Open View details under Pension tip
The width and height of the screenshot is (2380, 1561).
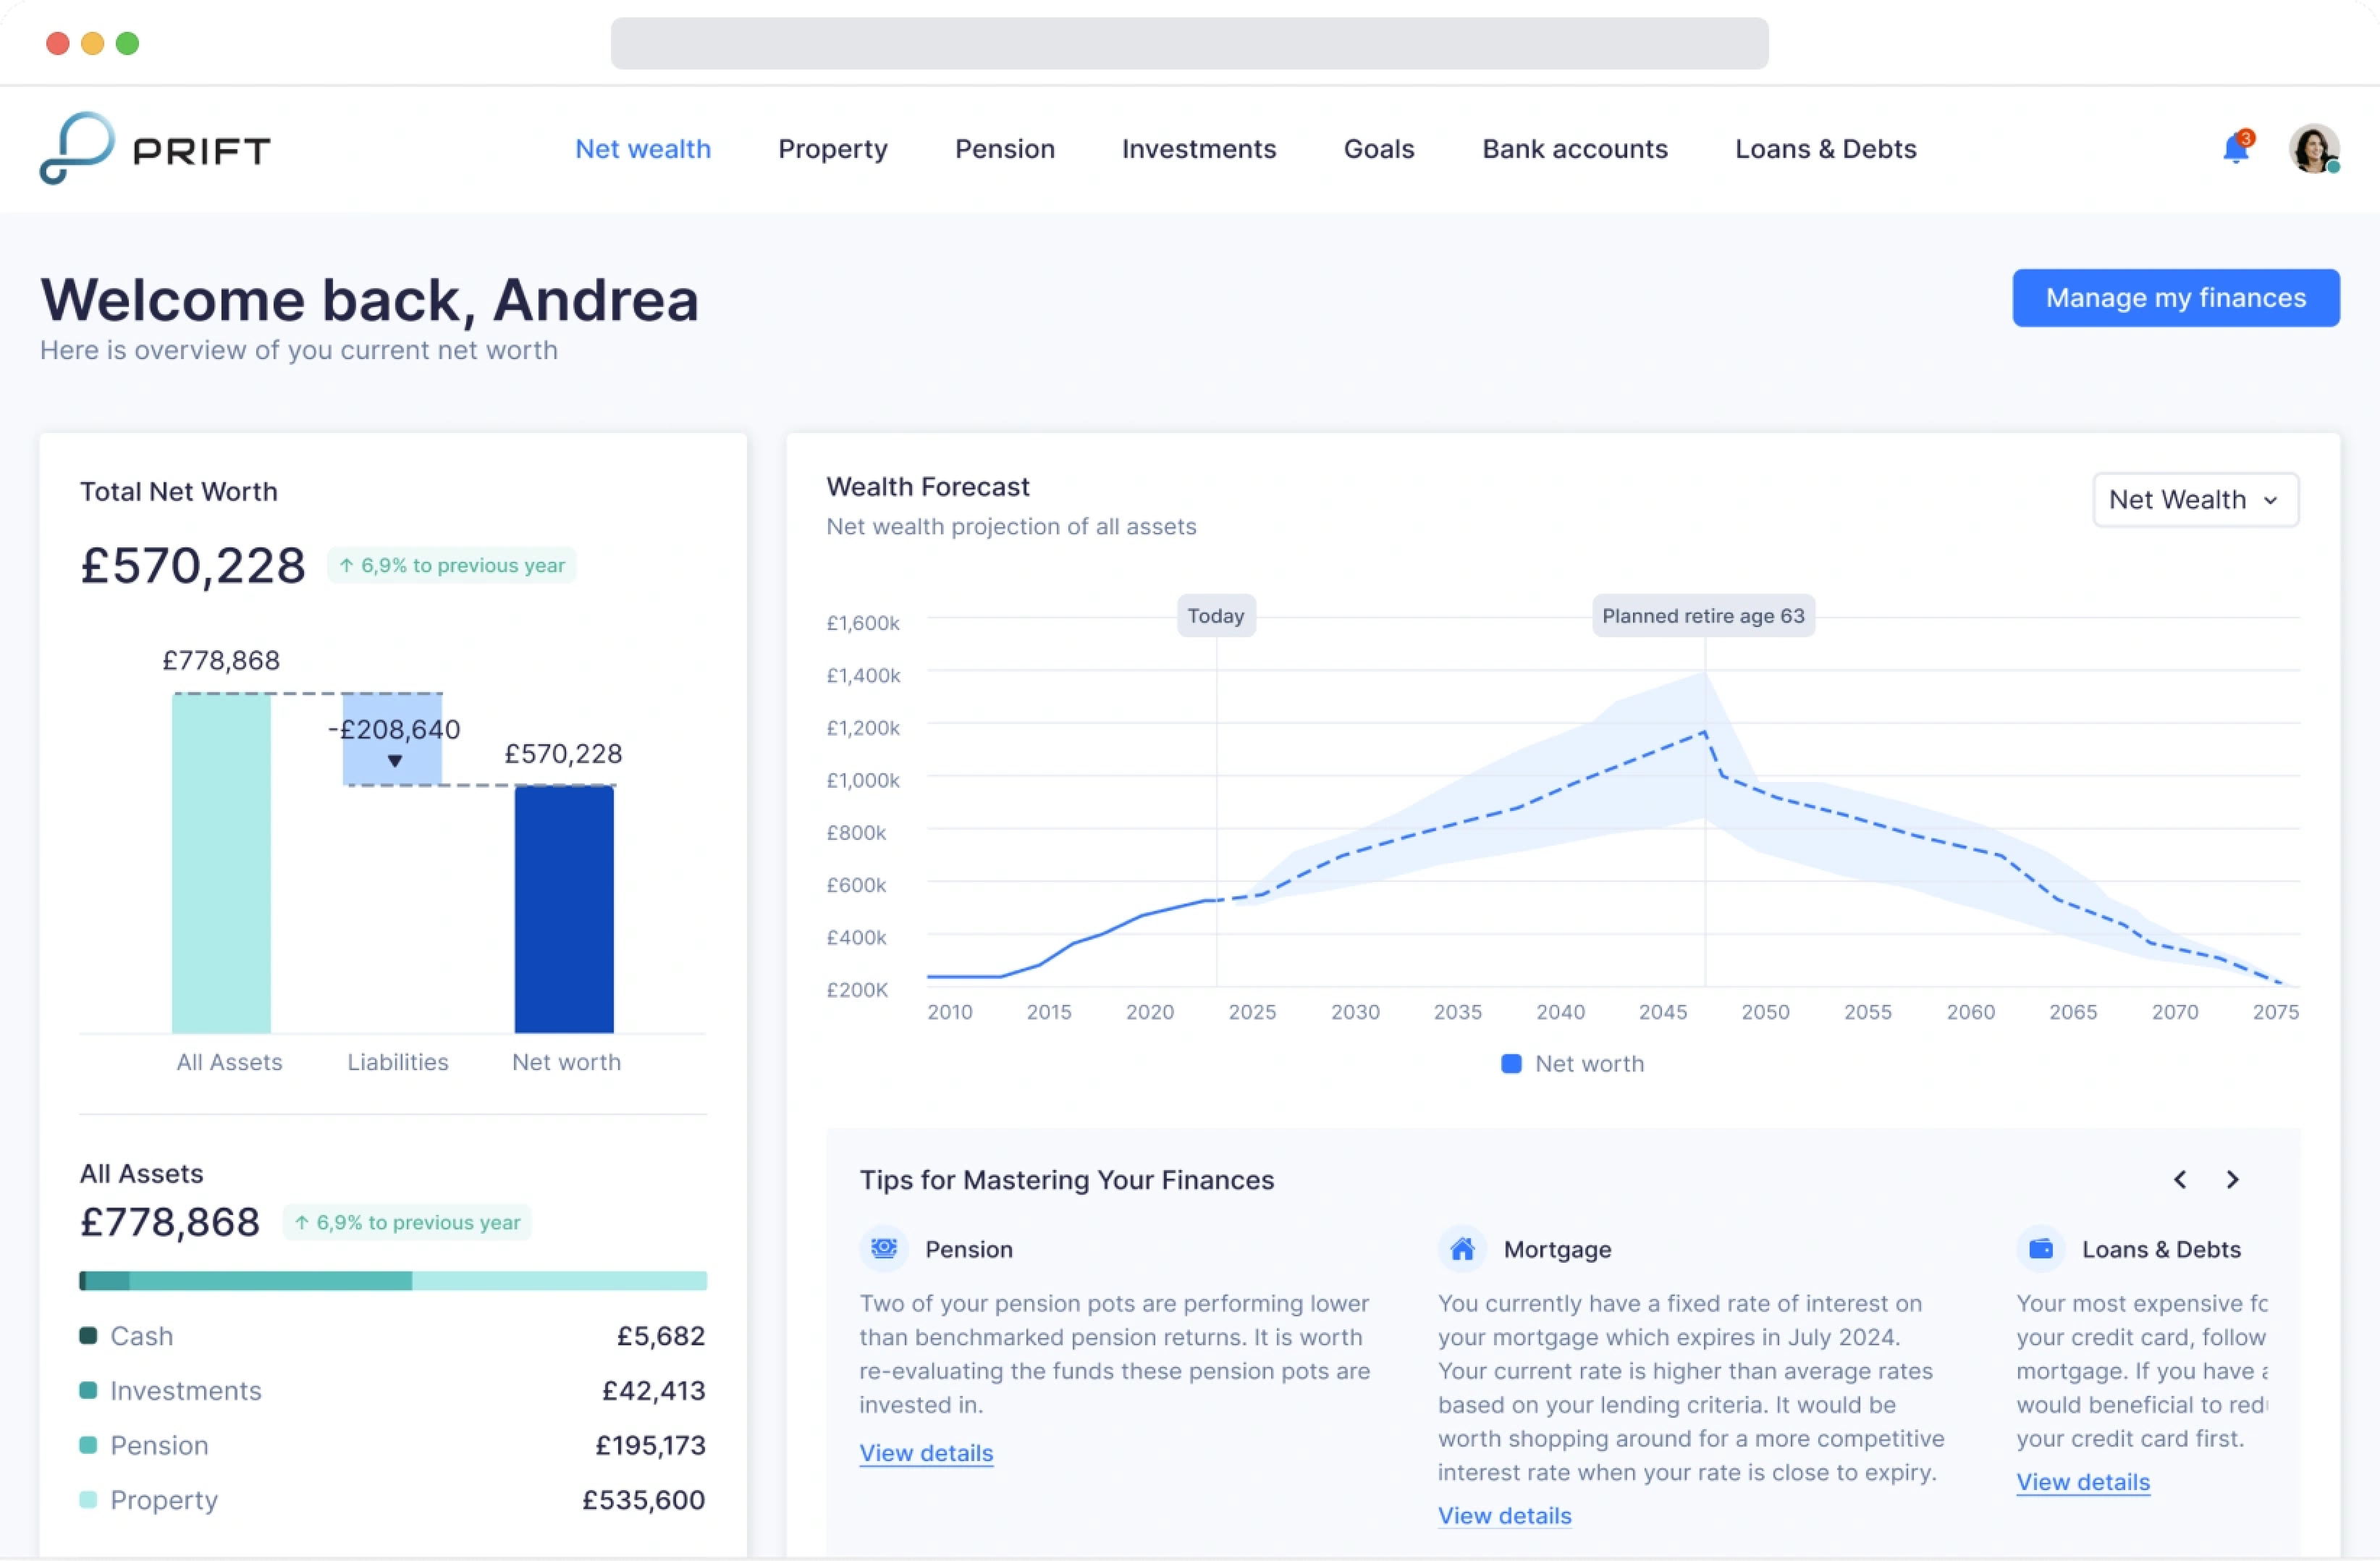pyautogui.click(x=926, y=1453)
